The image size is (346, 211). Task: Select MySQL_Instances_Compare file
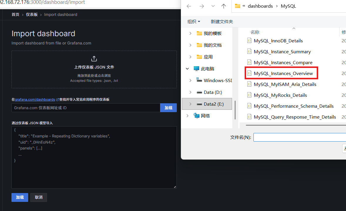(x=283, y=62)
